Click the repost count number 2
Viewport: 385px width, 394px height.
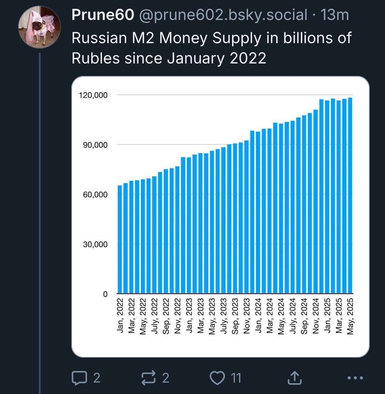165,378
